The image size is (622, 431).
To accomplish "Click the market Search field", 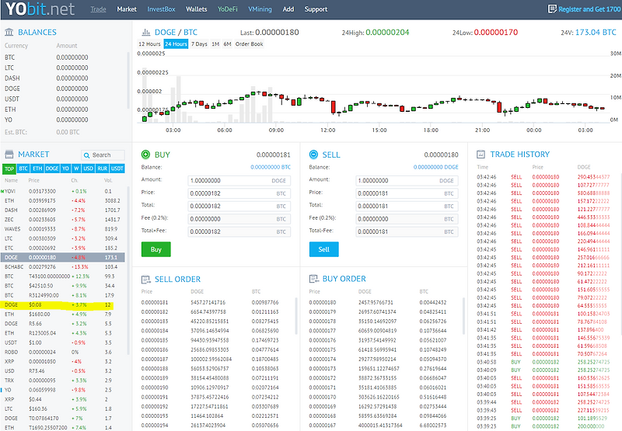I will point(103,155).
